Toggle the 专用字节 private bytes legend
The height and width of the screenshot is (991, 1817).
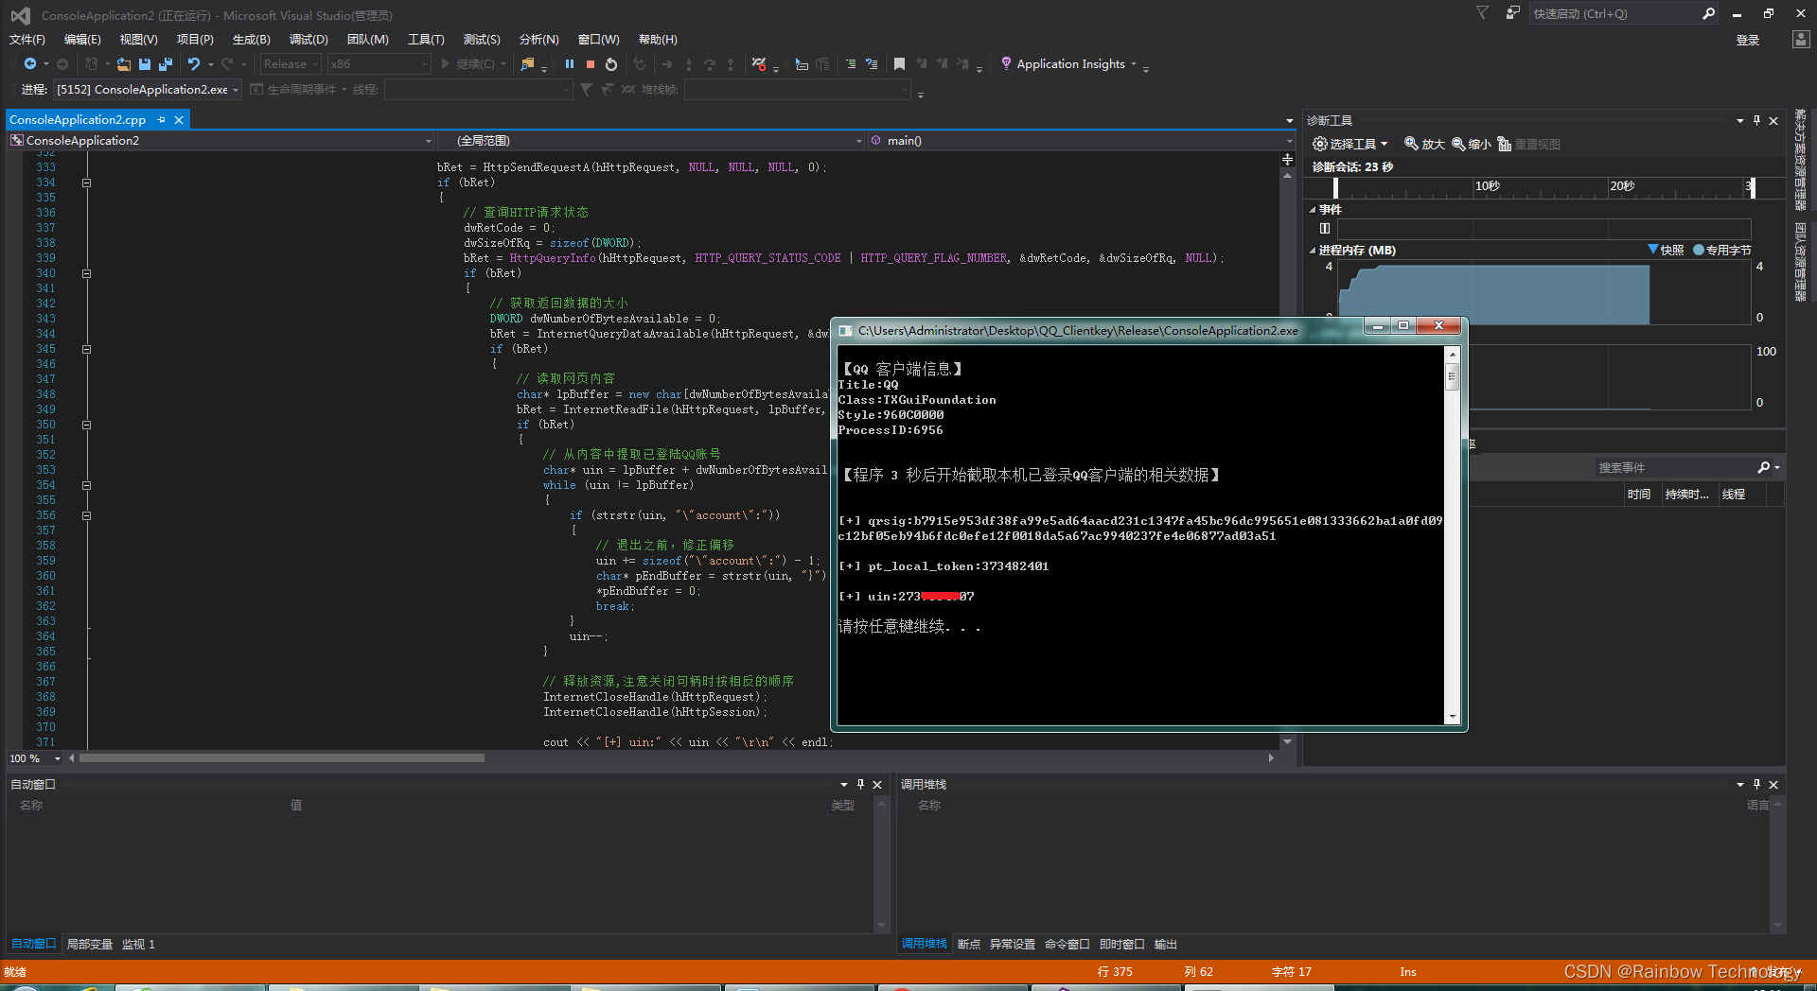point(1722,250)
